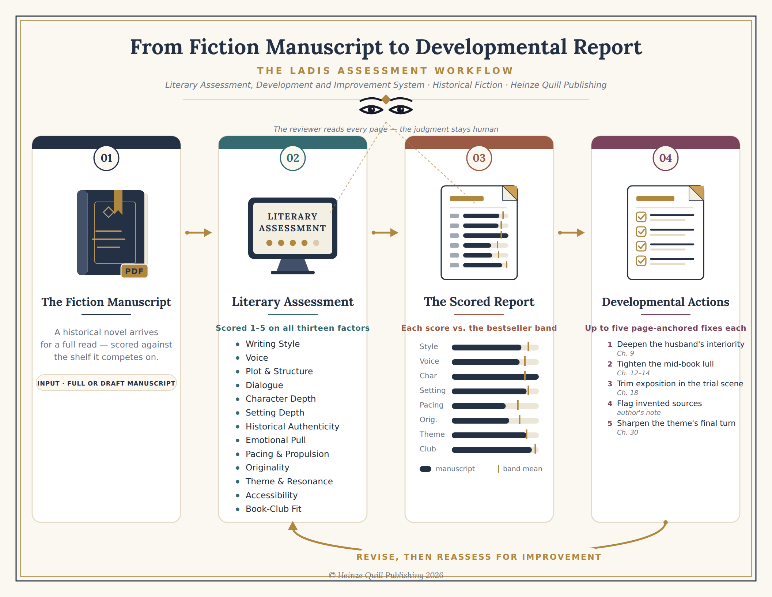Click the Heinze Quill Publishing 2026 copyright
This screenshot has width=772, height=597.
point(386,575)
